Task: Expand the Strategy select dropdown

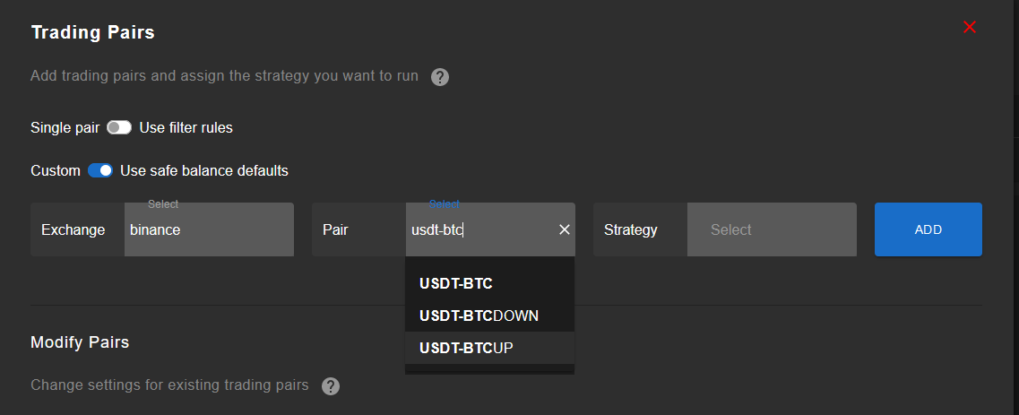Action: point(771,229)
